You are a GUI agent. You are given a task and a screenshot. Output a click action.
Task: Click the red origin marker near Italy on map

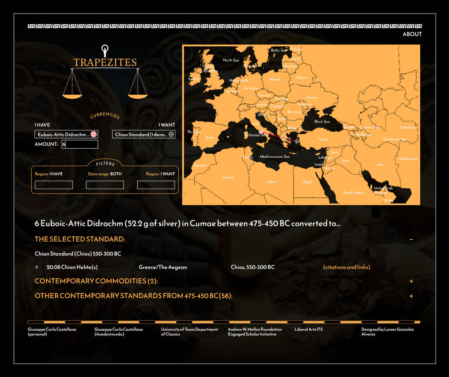(261, 131)
